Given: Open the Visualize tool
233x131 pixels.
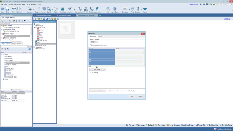Looking at the screenshot, I should (x=63, y=10).
